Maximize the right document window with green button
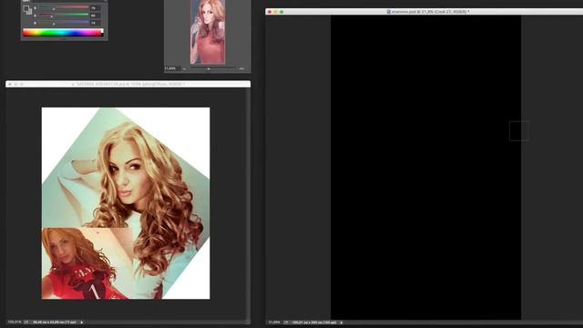The image size is (583, 328). [x=281, y=12]
